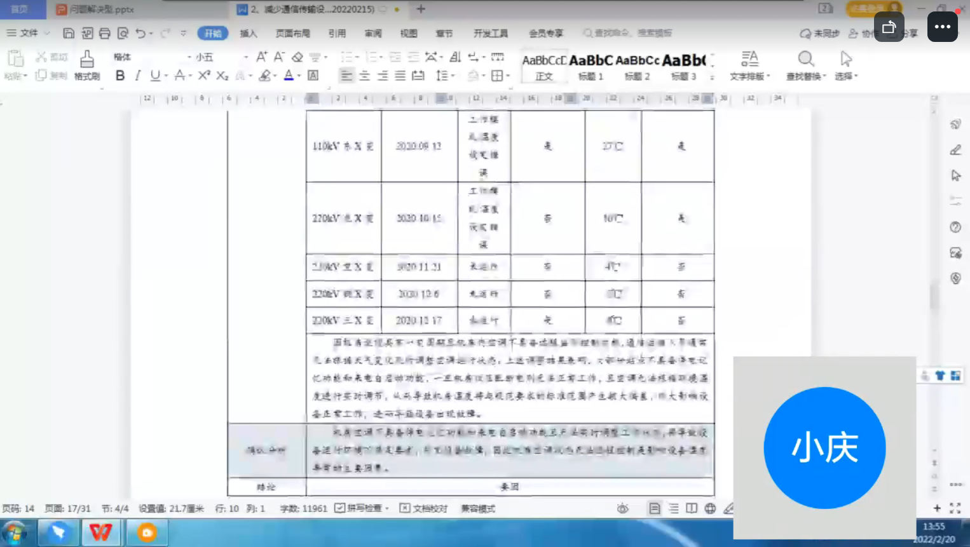Screen dimensions: 970x547
Task: Open the 页面布局 (Page Layout) tab
Action: point(292,33)
